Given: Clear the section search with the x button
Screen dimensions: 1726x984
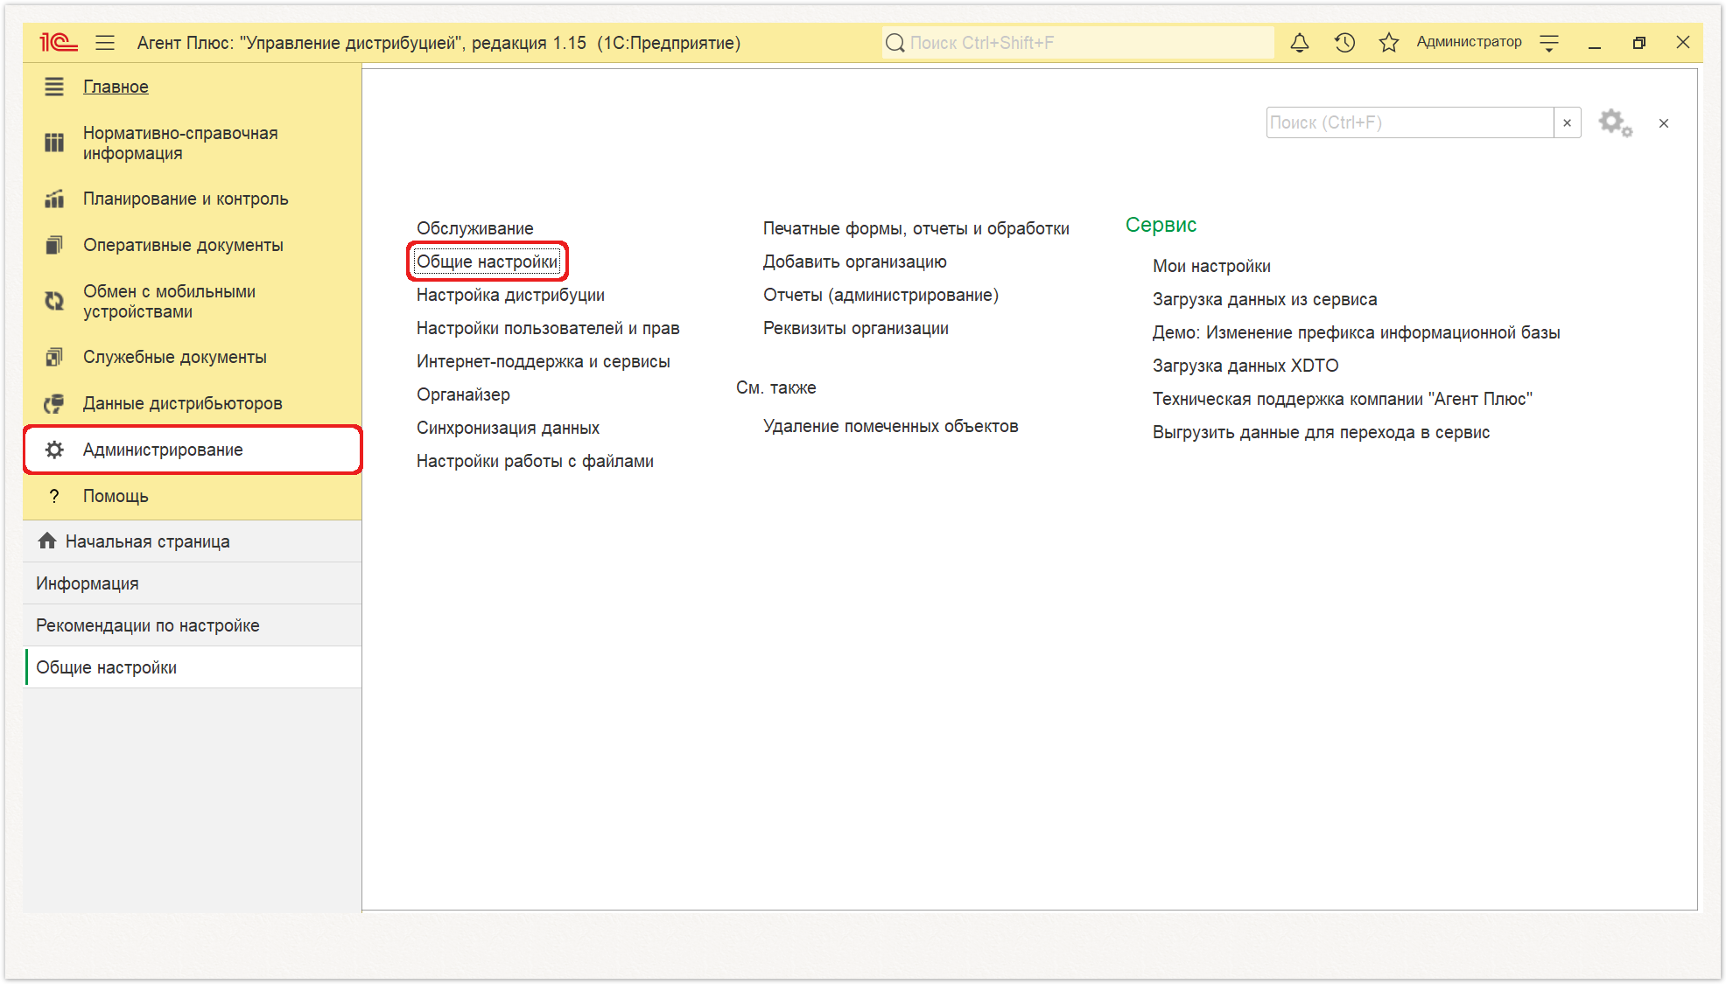Looking at the screenshot, I should 1568,123.
